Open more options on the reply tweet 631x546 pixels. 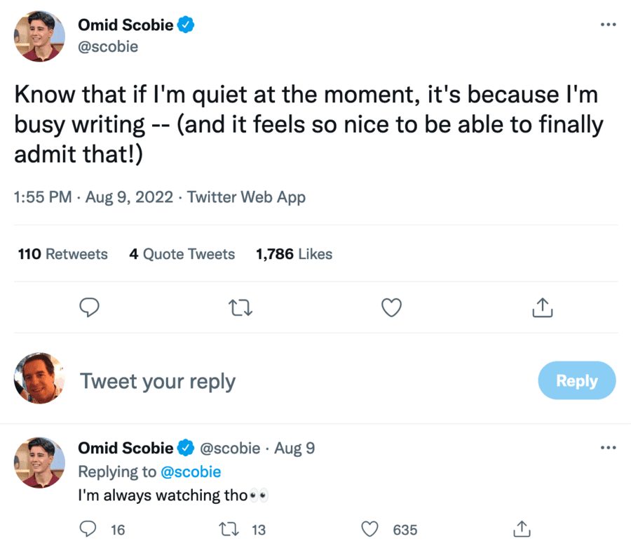tap(608, 448)
